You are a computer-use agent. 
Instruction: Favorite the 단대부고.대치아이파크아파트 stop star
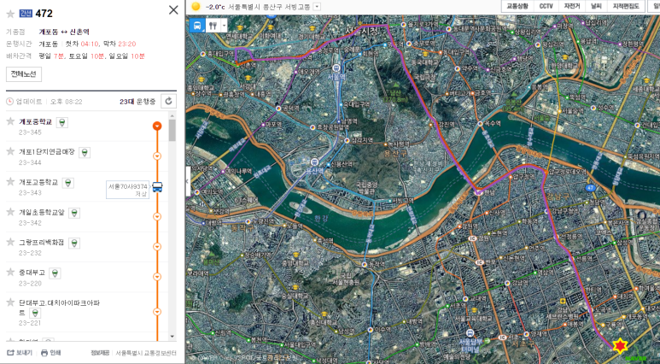tap(10, 302)
